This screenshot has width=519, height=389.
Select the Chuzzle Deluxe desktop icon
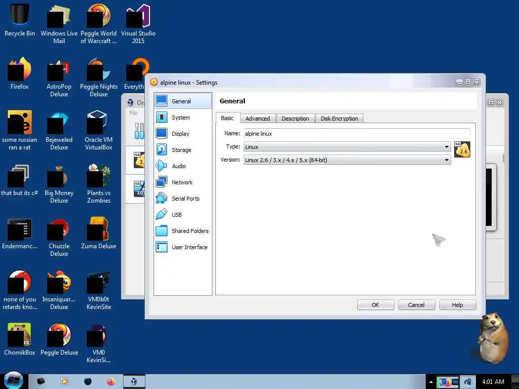[59, 237]
